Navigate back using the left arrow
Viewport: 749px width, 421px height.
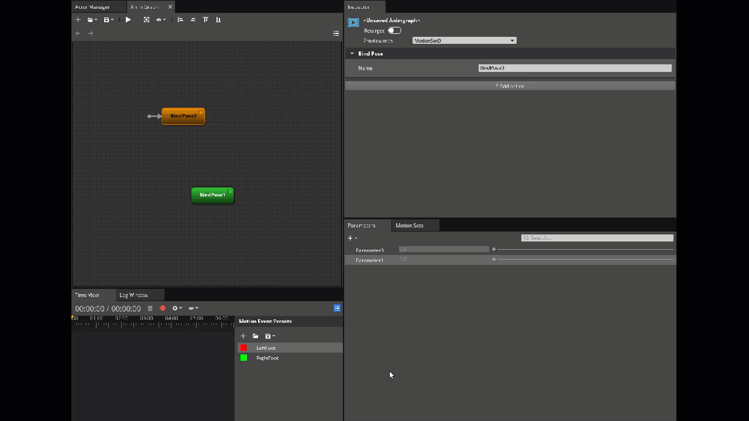tap(78, 33)
